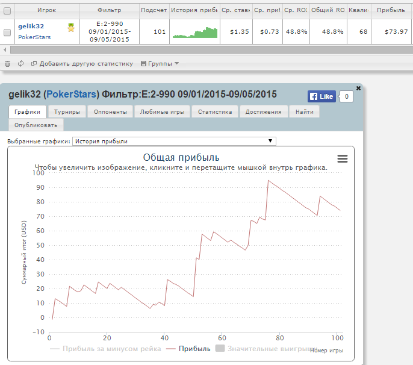Open the Опубликовать tab
Viewport: 413px width, 365px height.
36,125
